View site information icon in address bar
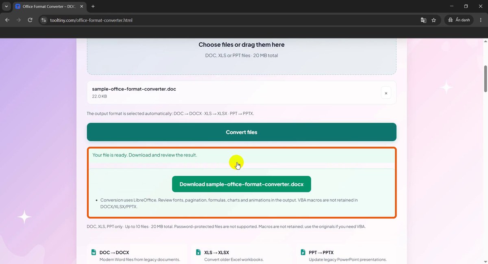488x264 pixels. click(x=44, y=20)
